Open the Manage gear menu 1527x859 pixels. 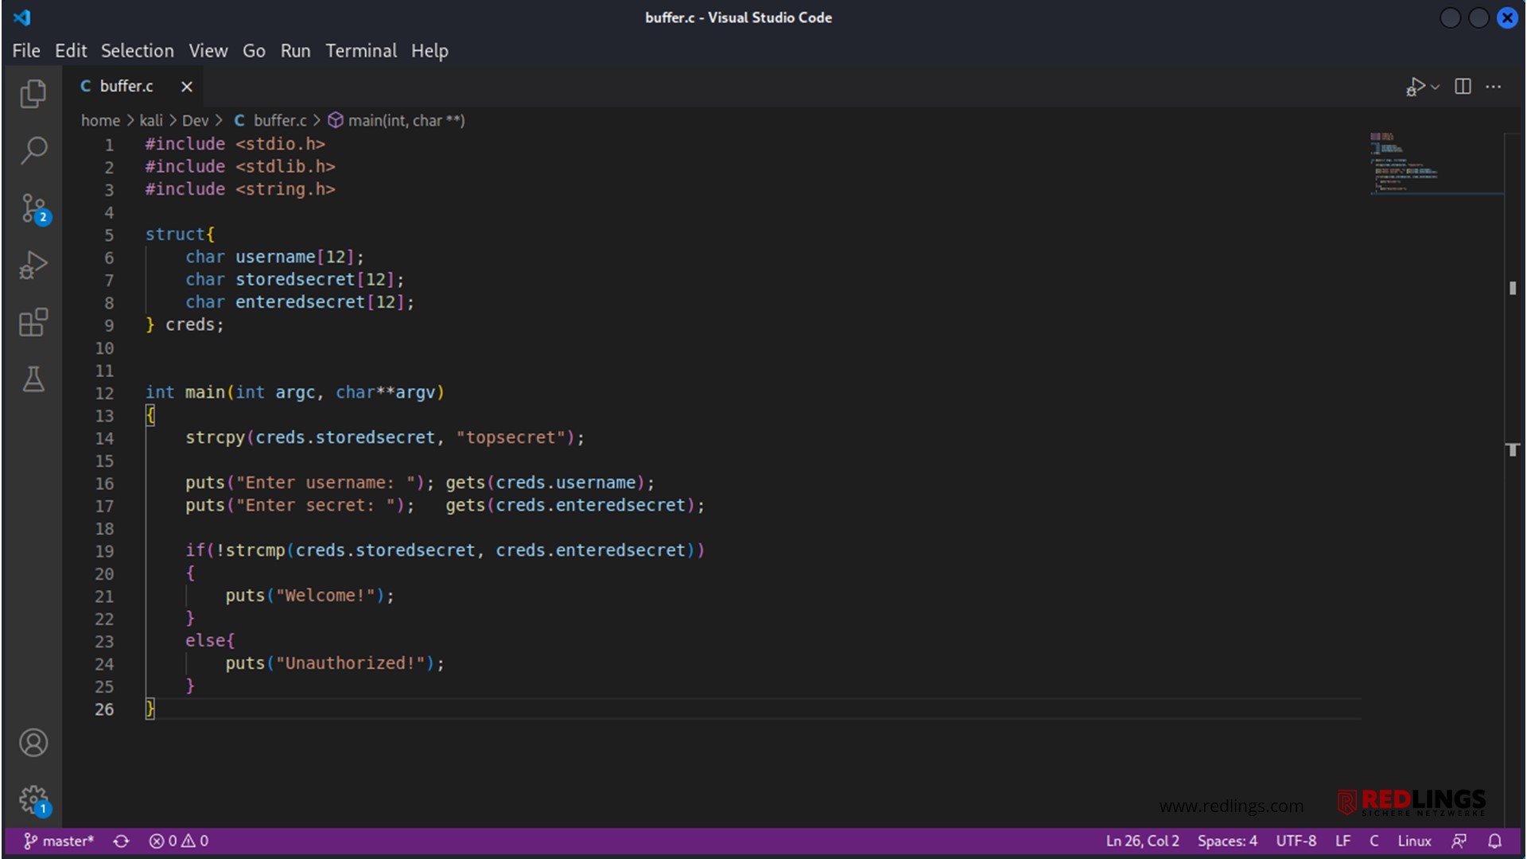pyautogui.click(x=34, y=800)
